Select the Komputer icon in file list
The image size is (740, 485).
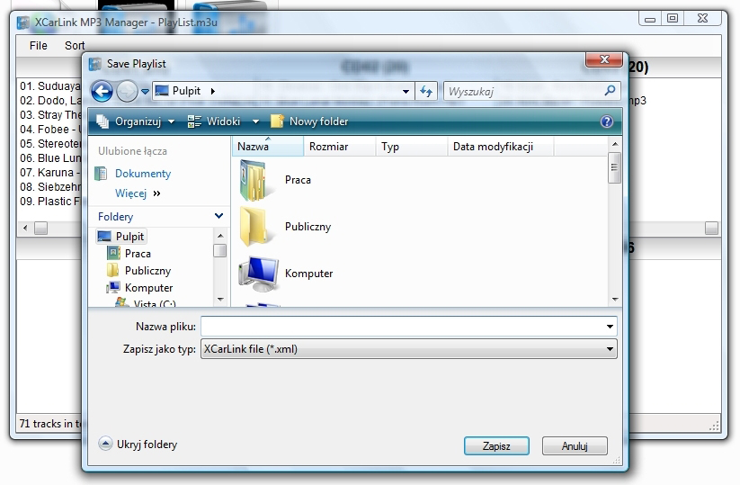(x=258, y=274)
